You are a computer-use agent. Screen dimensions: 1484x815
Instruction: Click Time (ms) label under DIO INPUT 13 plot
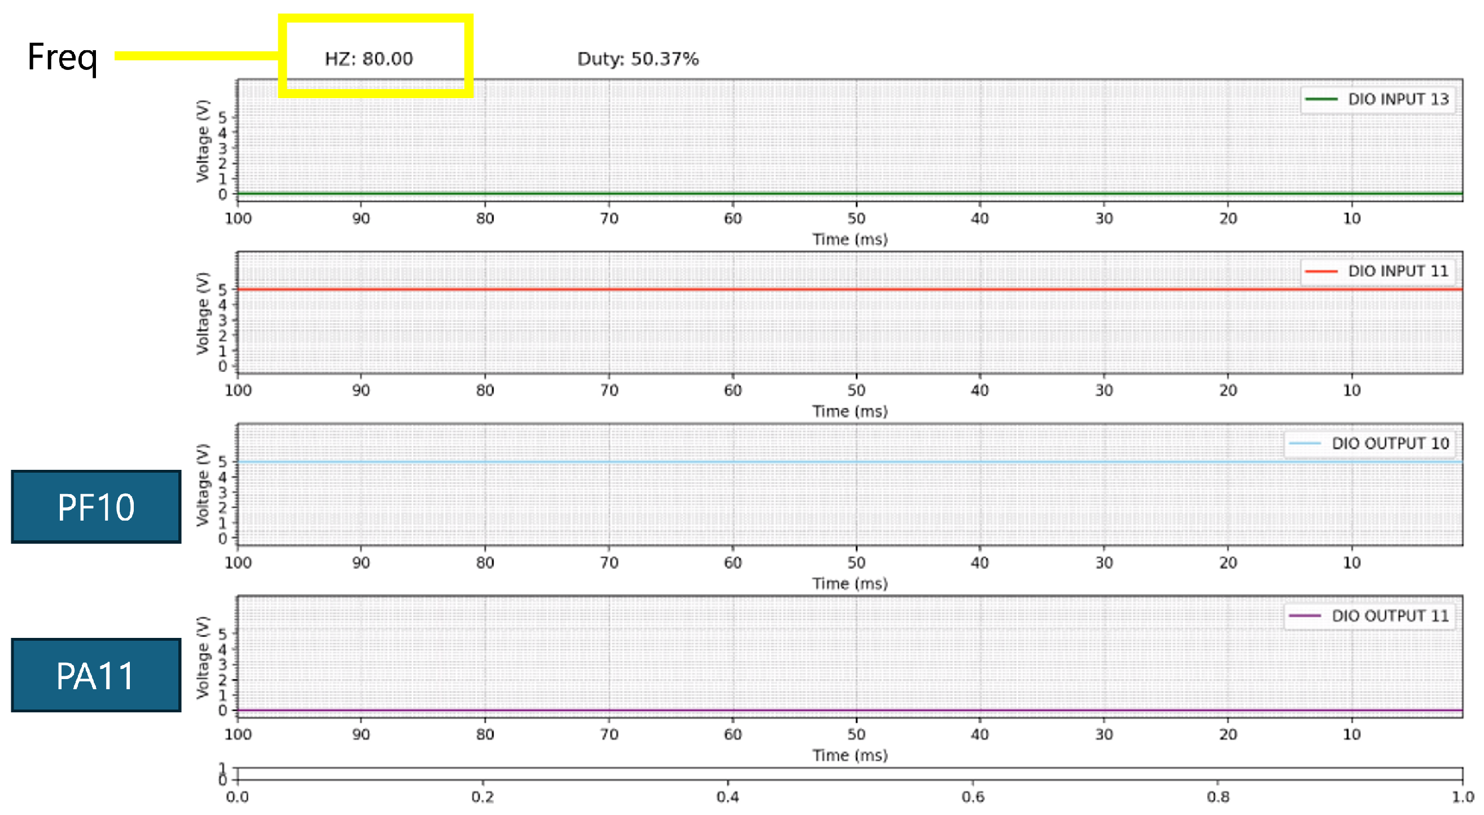[850, 240]
